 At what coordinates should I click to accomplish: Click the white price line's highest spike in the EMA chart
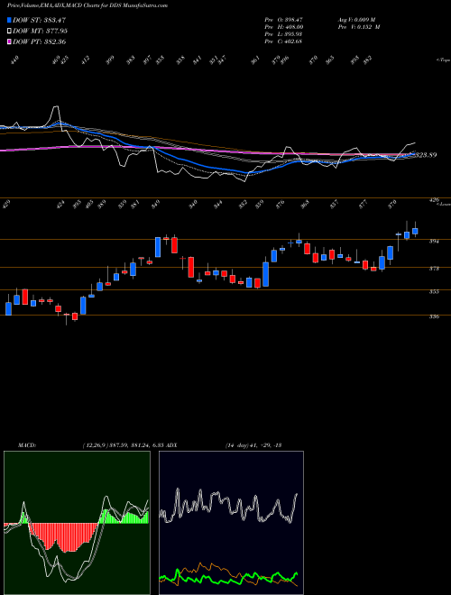point(56,108)
